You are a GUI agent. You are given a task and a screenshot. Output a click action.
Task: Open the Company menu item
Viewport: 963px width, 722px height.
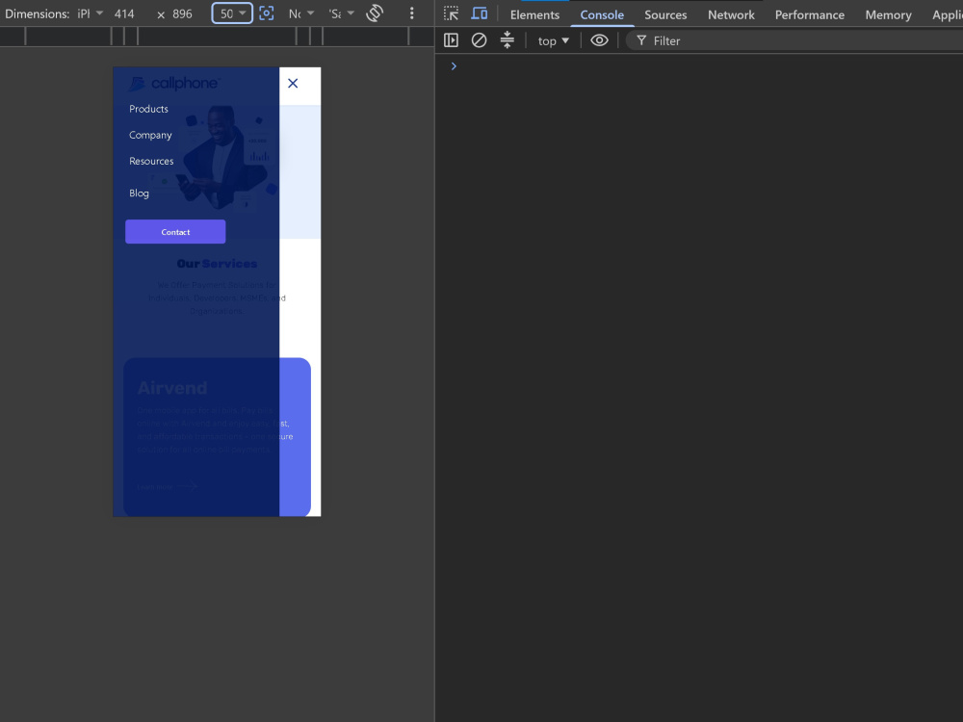[150, 135]
